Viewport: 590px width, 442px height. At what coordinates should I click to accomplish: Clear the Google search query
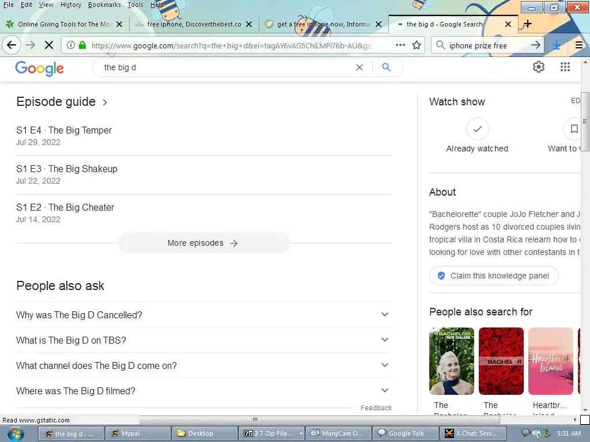click(x=360, y=67)
